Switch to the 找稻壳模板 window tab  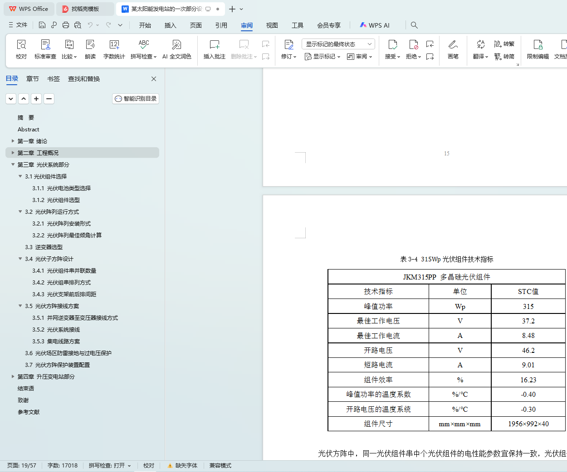85,9
